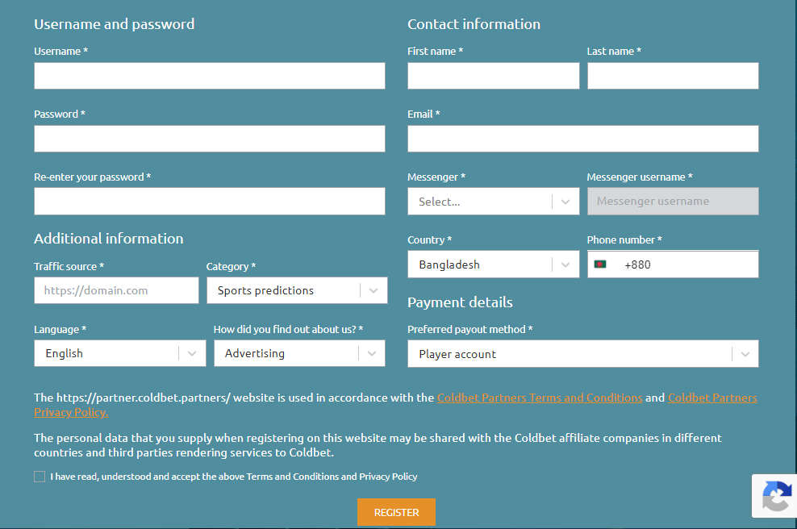Click the Last name input field
This screenshot has height=529, width=797.
[673, 76]
